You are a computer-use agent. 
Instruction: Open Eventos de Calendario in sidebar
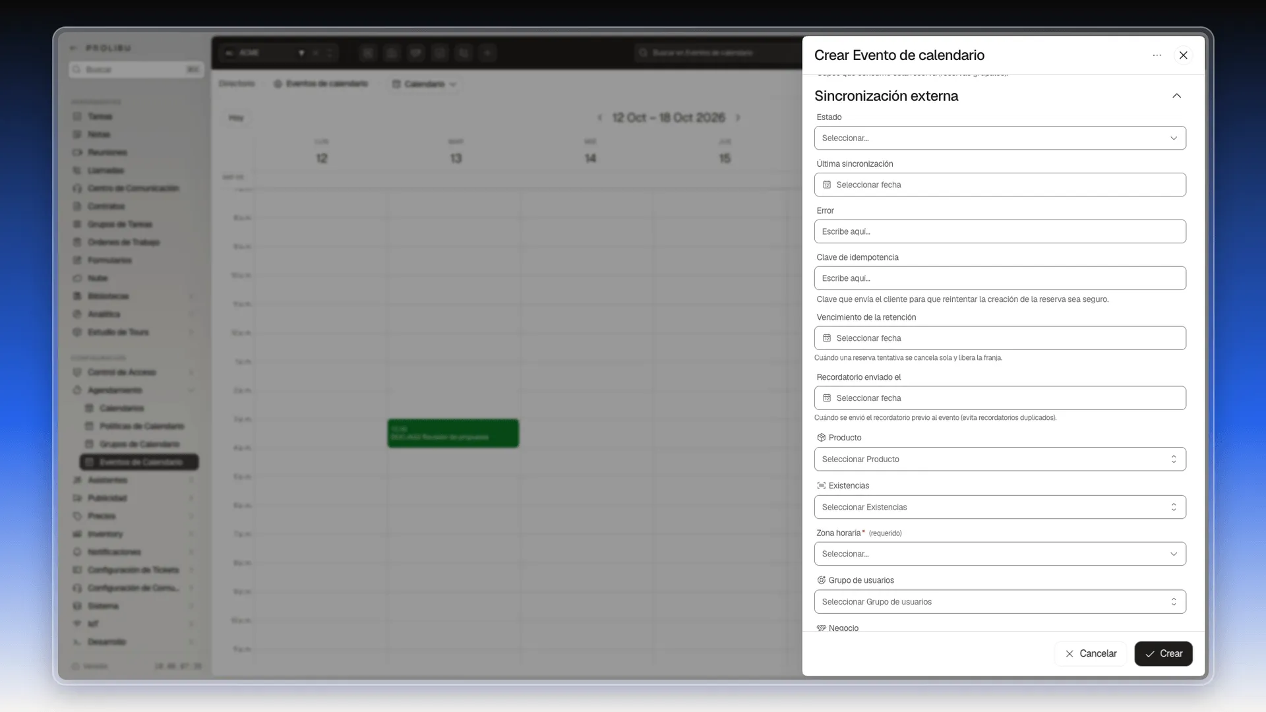[139, 462]
